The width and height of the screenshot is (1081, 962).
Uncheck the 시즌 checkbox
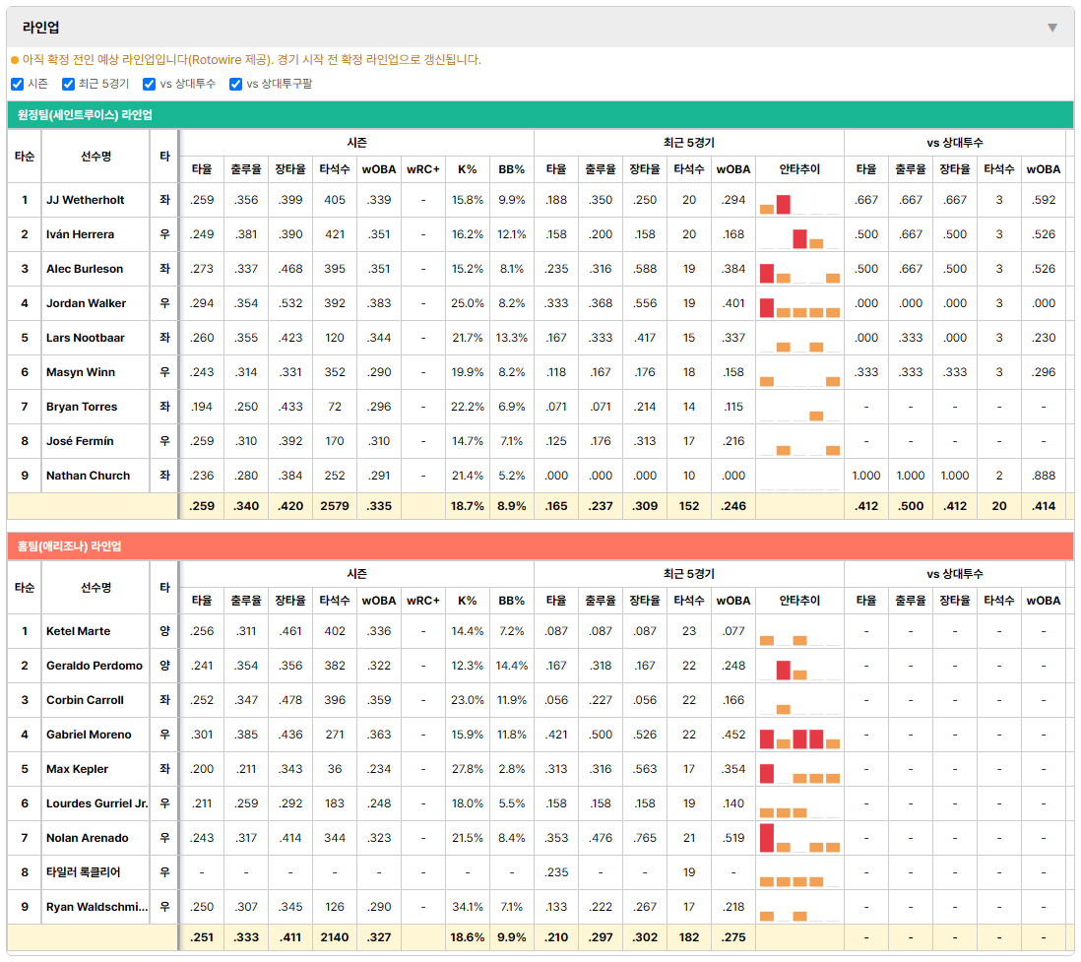click(x=18, y=84)
